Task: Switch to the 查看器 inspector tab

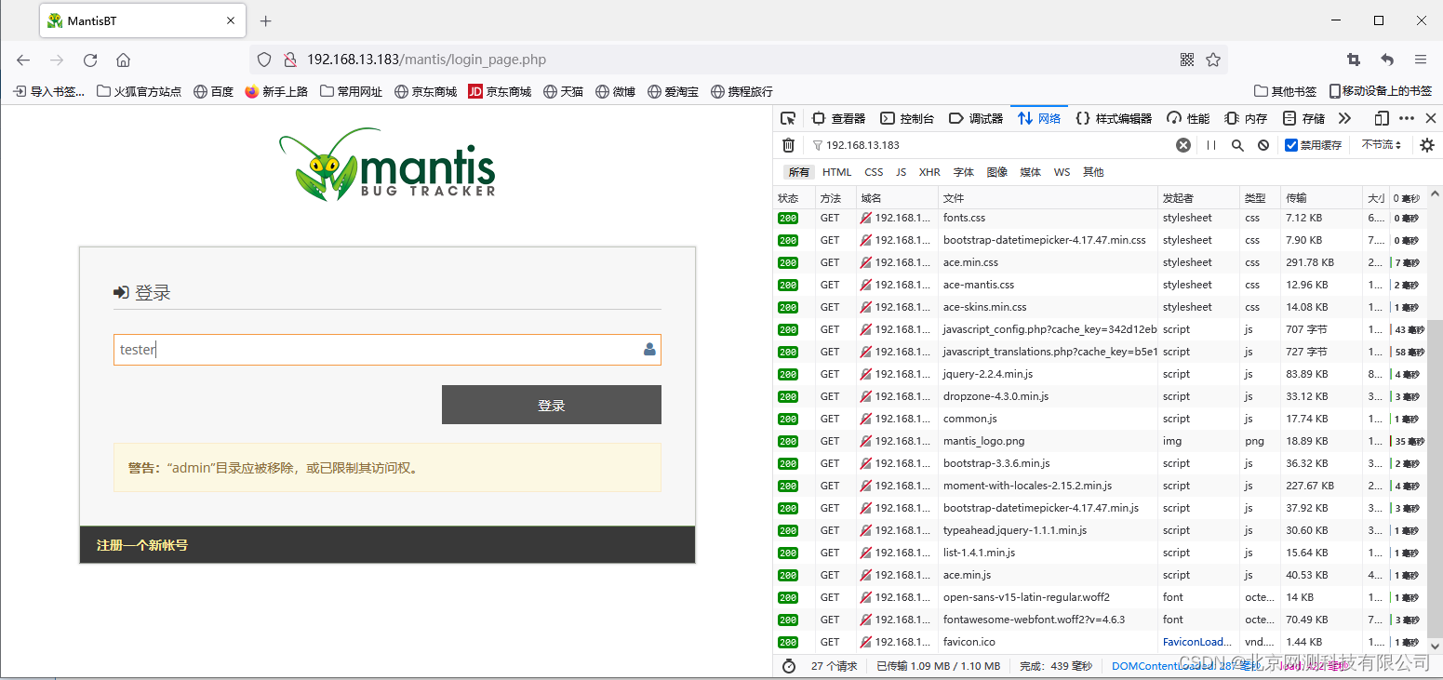Action: 838,118
